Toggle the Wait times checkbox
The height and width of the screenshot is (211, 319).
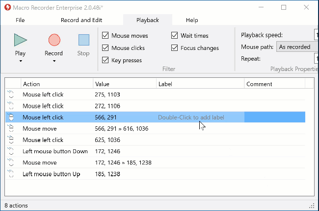[175, 36]
